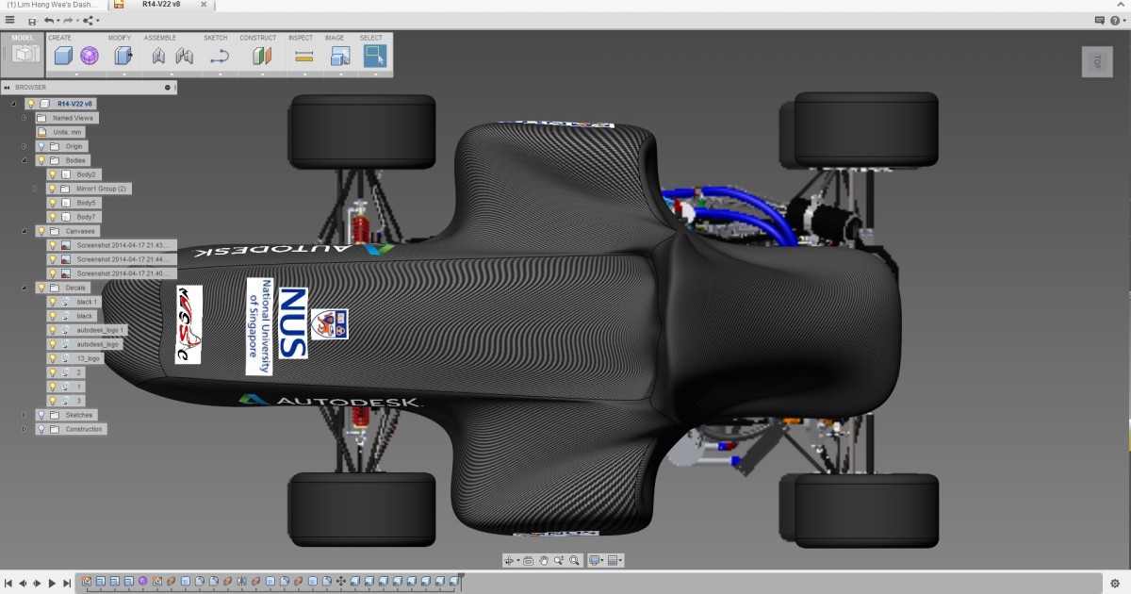
Task: Hide the black 1 decal
Action: coord(54,302)
